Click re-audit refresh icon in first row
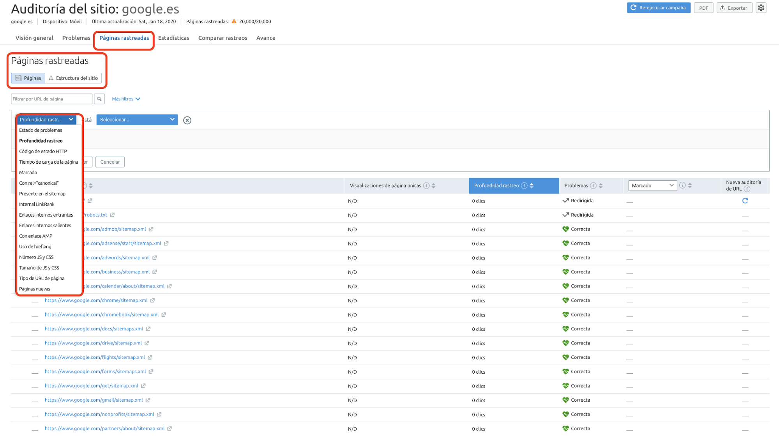This screenshot has width=779, height=436. click(x=745, y=201)
